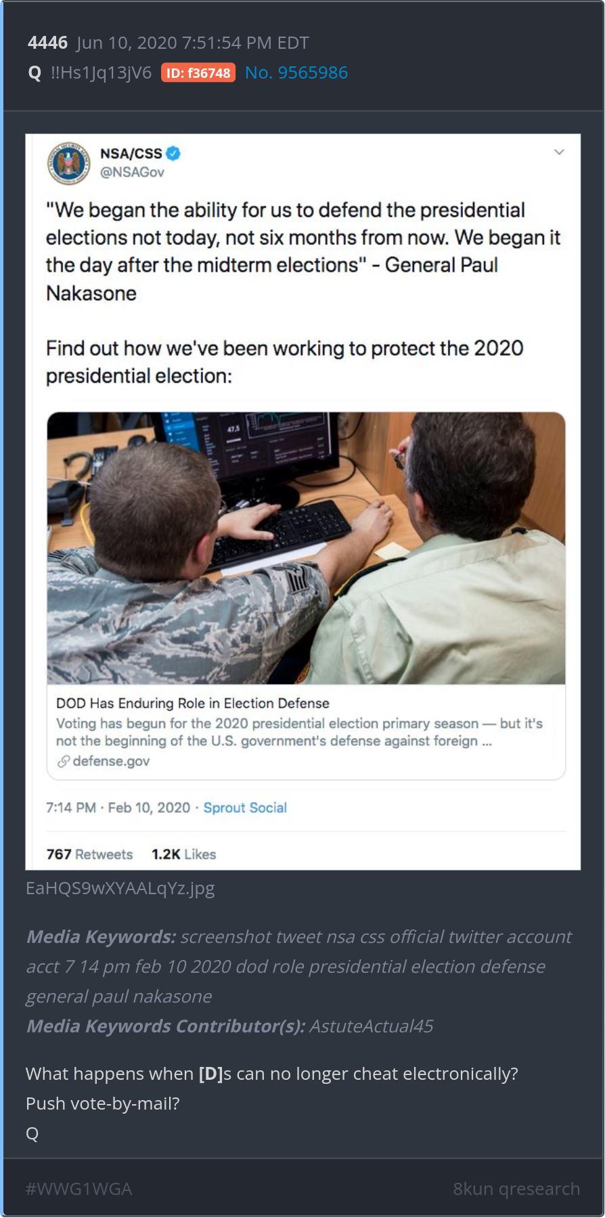
Task: Click the Sprout Social source link
Action: pos(245,807)
